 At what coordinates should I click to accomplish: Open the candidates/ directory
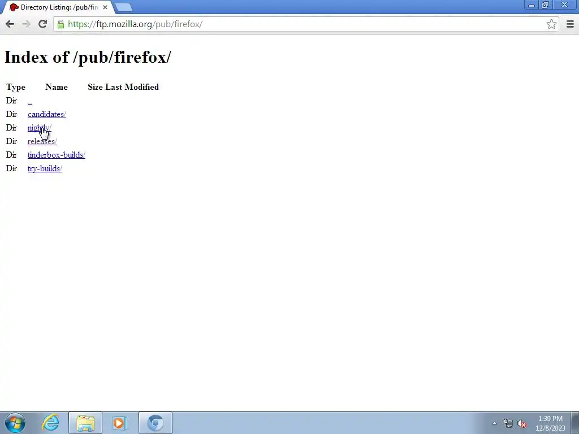(47, 114)
